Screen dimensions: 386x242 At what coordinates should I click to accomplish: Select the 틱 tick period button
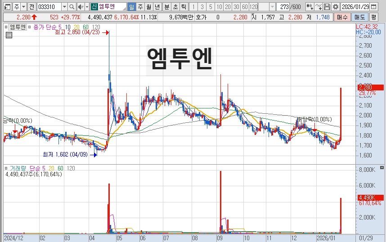click(184, 7)
